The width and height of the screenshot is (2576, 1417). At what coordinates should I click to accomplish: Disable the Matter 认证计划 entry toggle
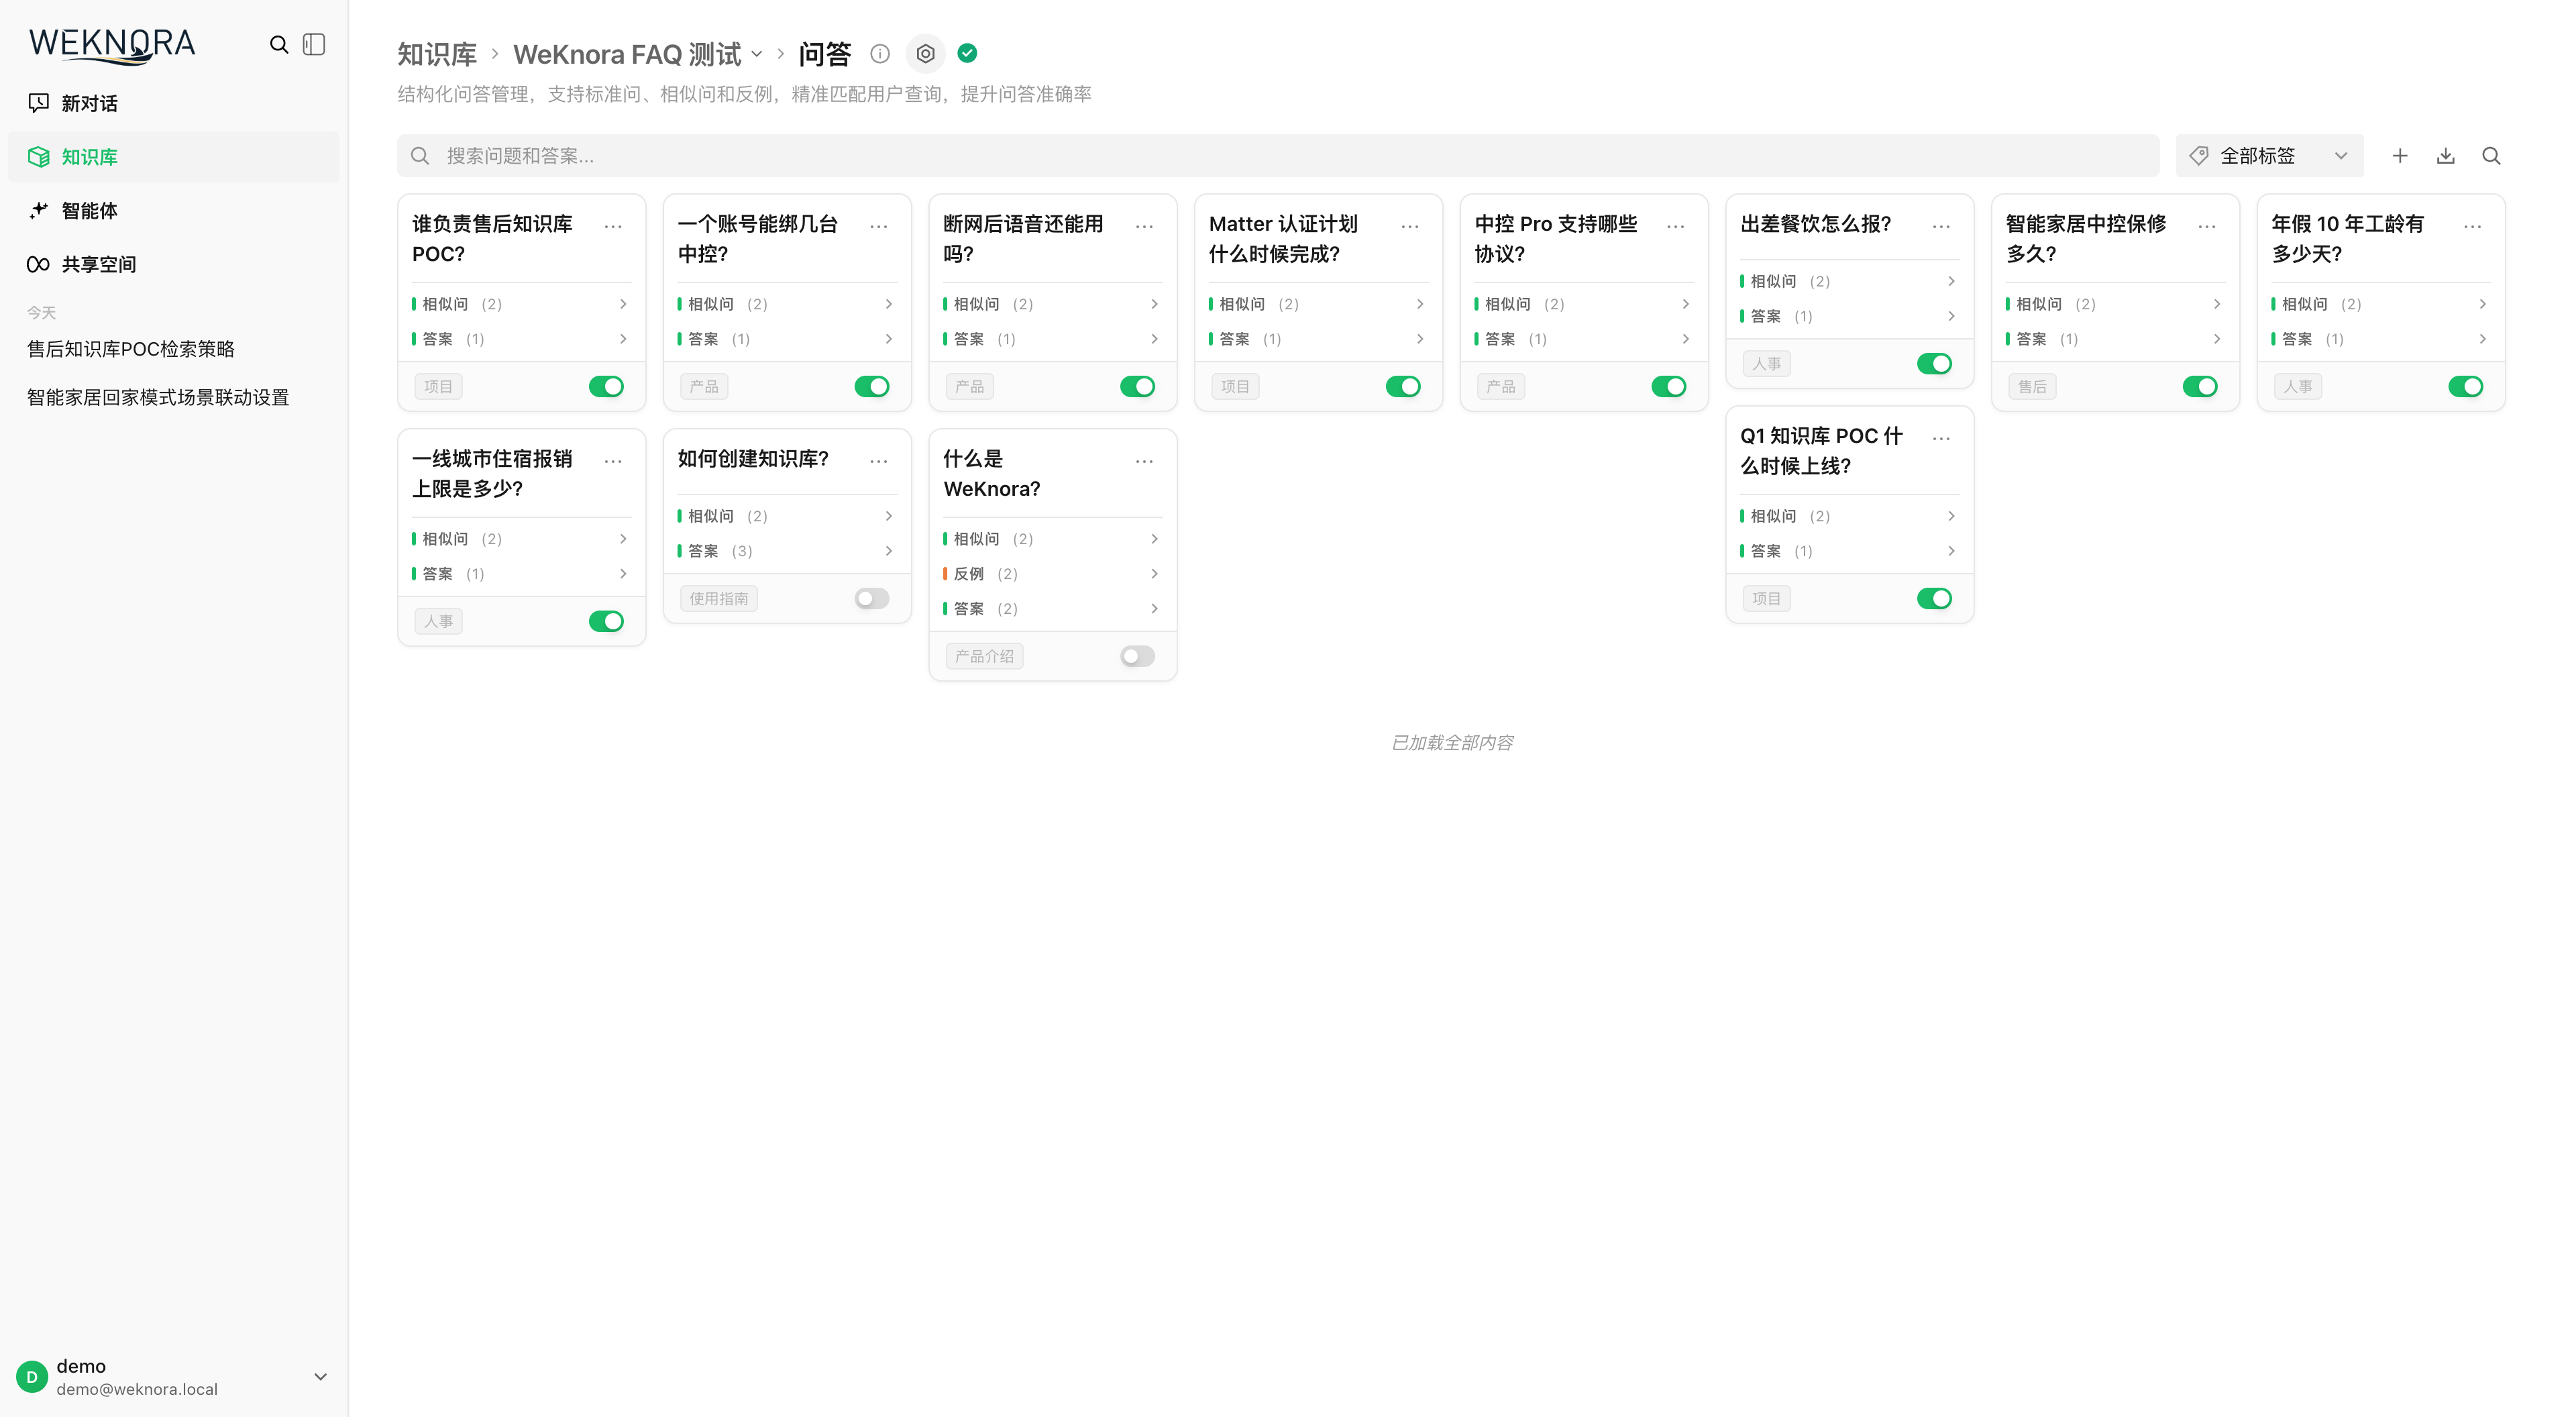tap(1403, 387)
